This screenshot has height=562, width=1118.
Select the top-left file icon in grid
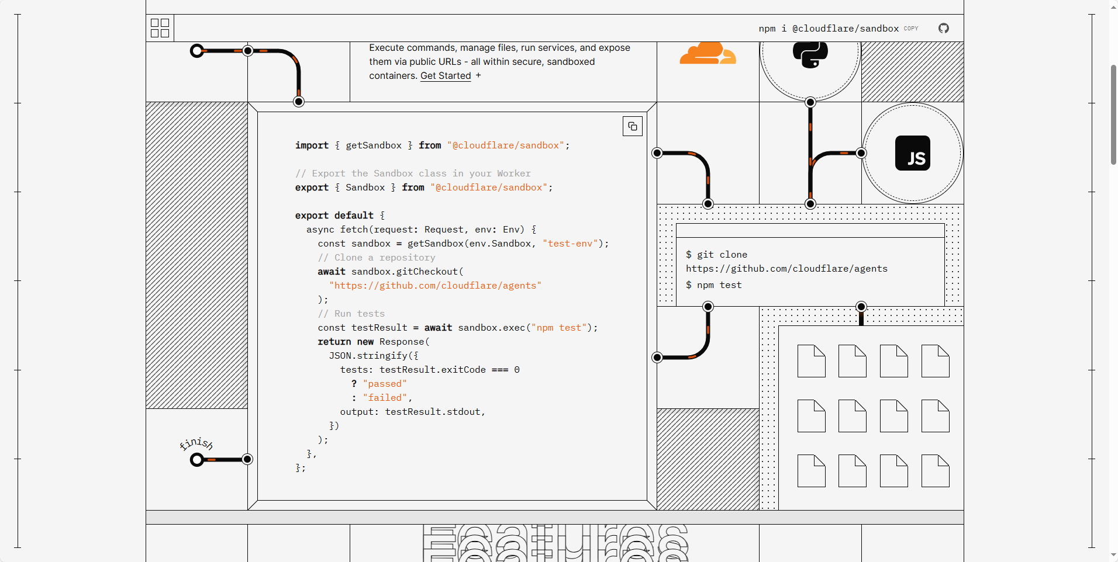(x=811, y=361)
